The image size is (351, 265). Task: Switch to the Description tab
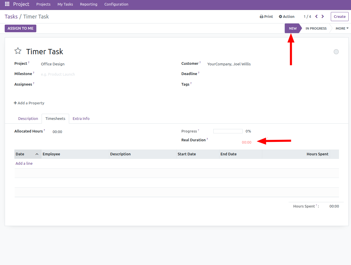28,119
